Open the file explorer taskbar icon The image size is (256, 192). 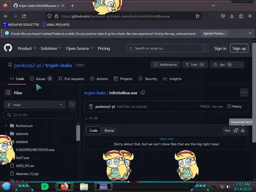click(x=84, y=186)
